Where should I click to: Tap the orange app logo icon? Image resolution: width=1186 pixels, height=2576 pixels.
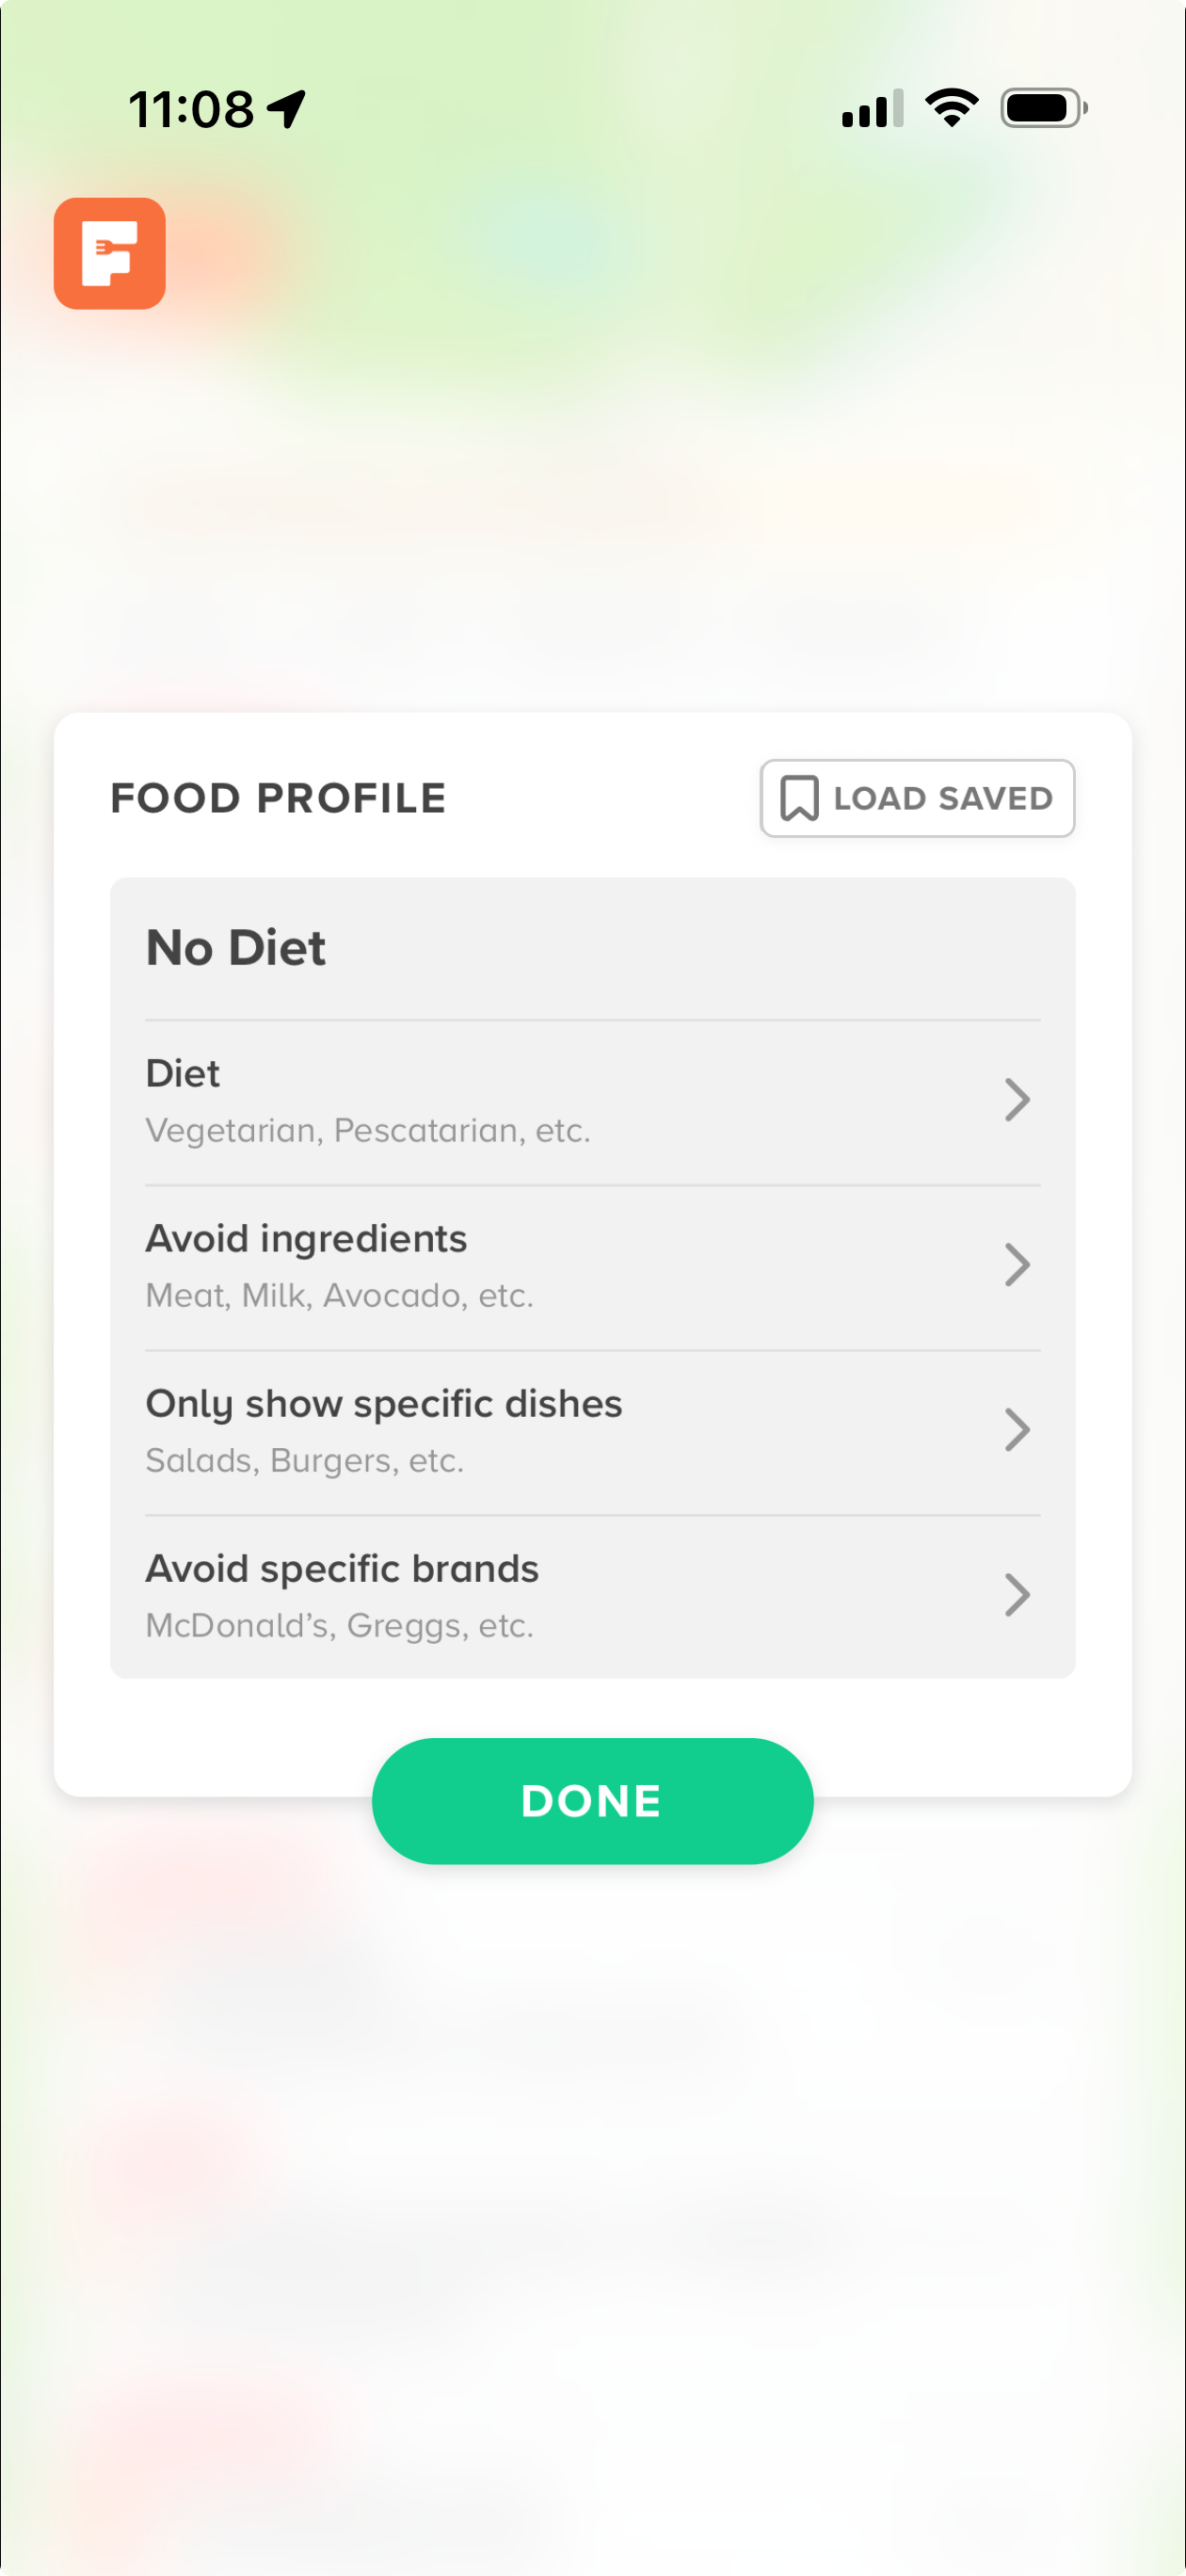click(110, 253)
